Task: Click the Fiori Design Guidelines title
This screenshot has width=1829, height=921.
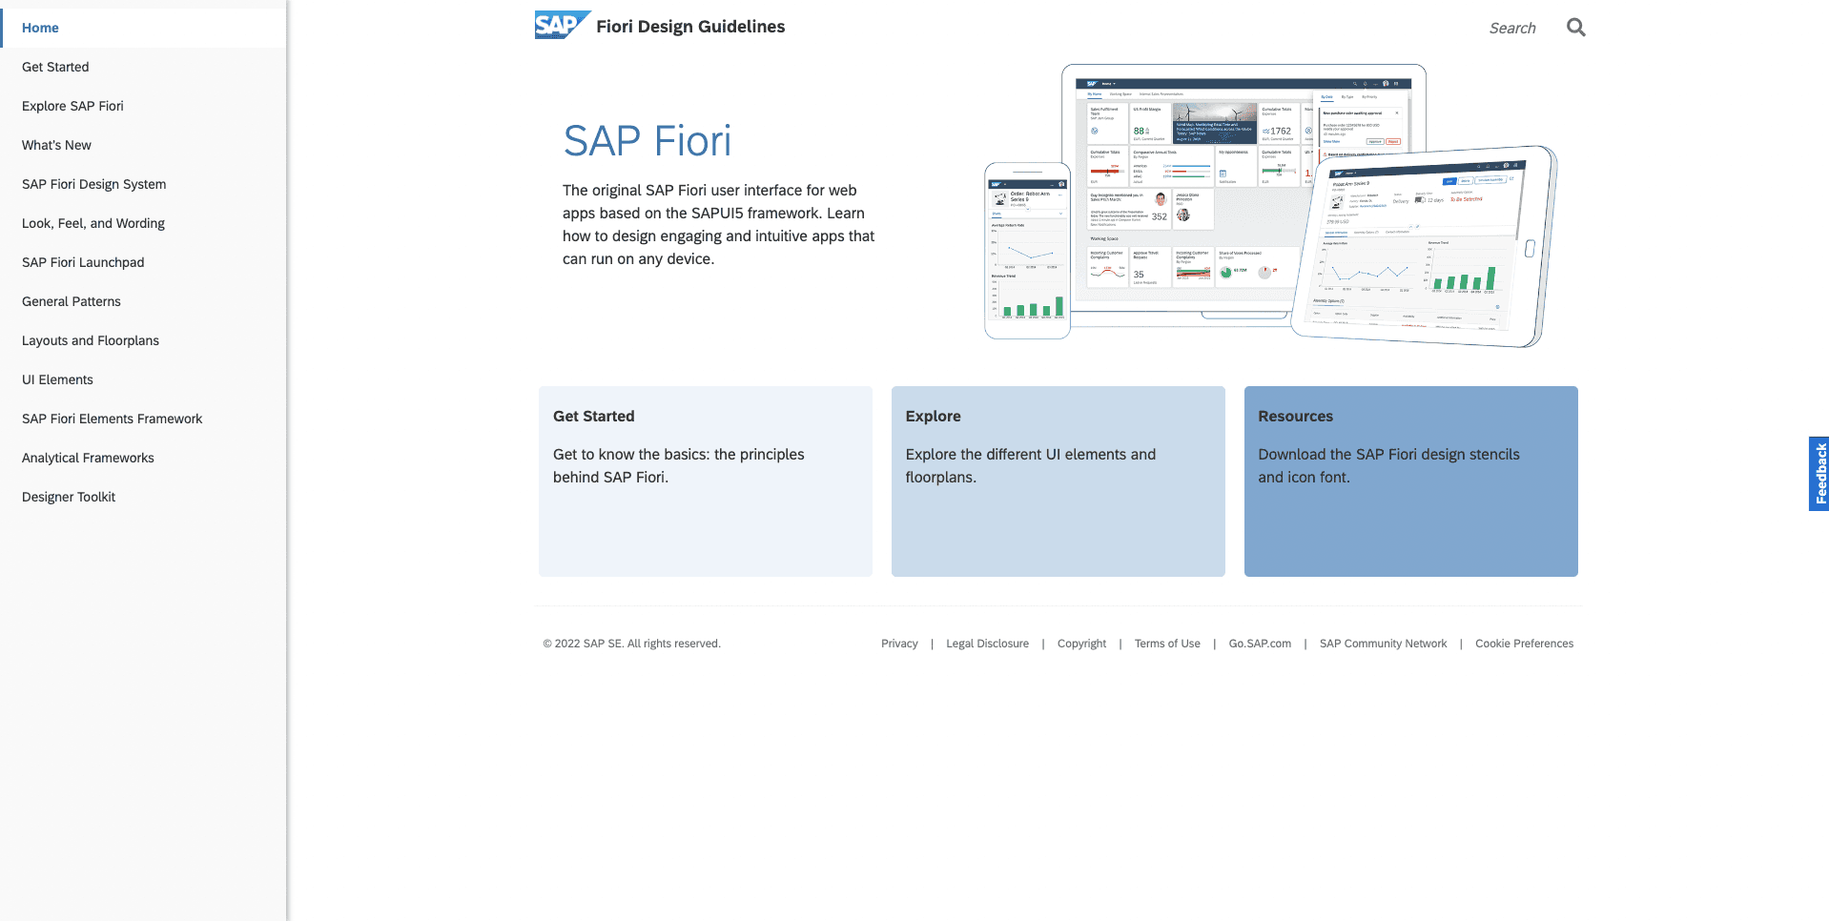Action: 690,27
